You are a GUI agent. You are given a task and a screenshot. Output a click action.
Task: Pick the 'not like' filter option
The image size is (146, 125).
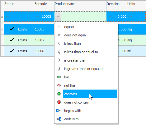(x=86, y=86)
